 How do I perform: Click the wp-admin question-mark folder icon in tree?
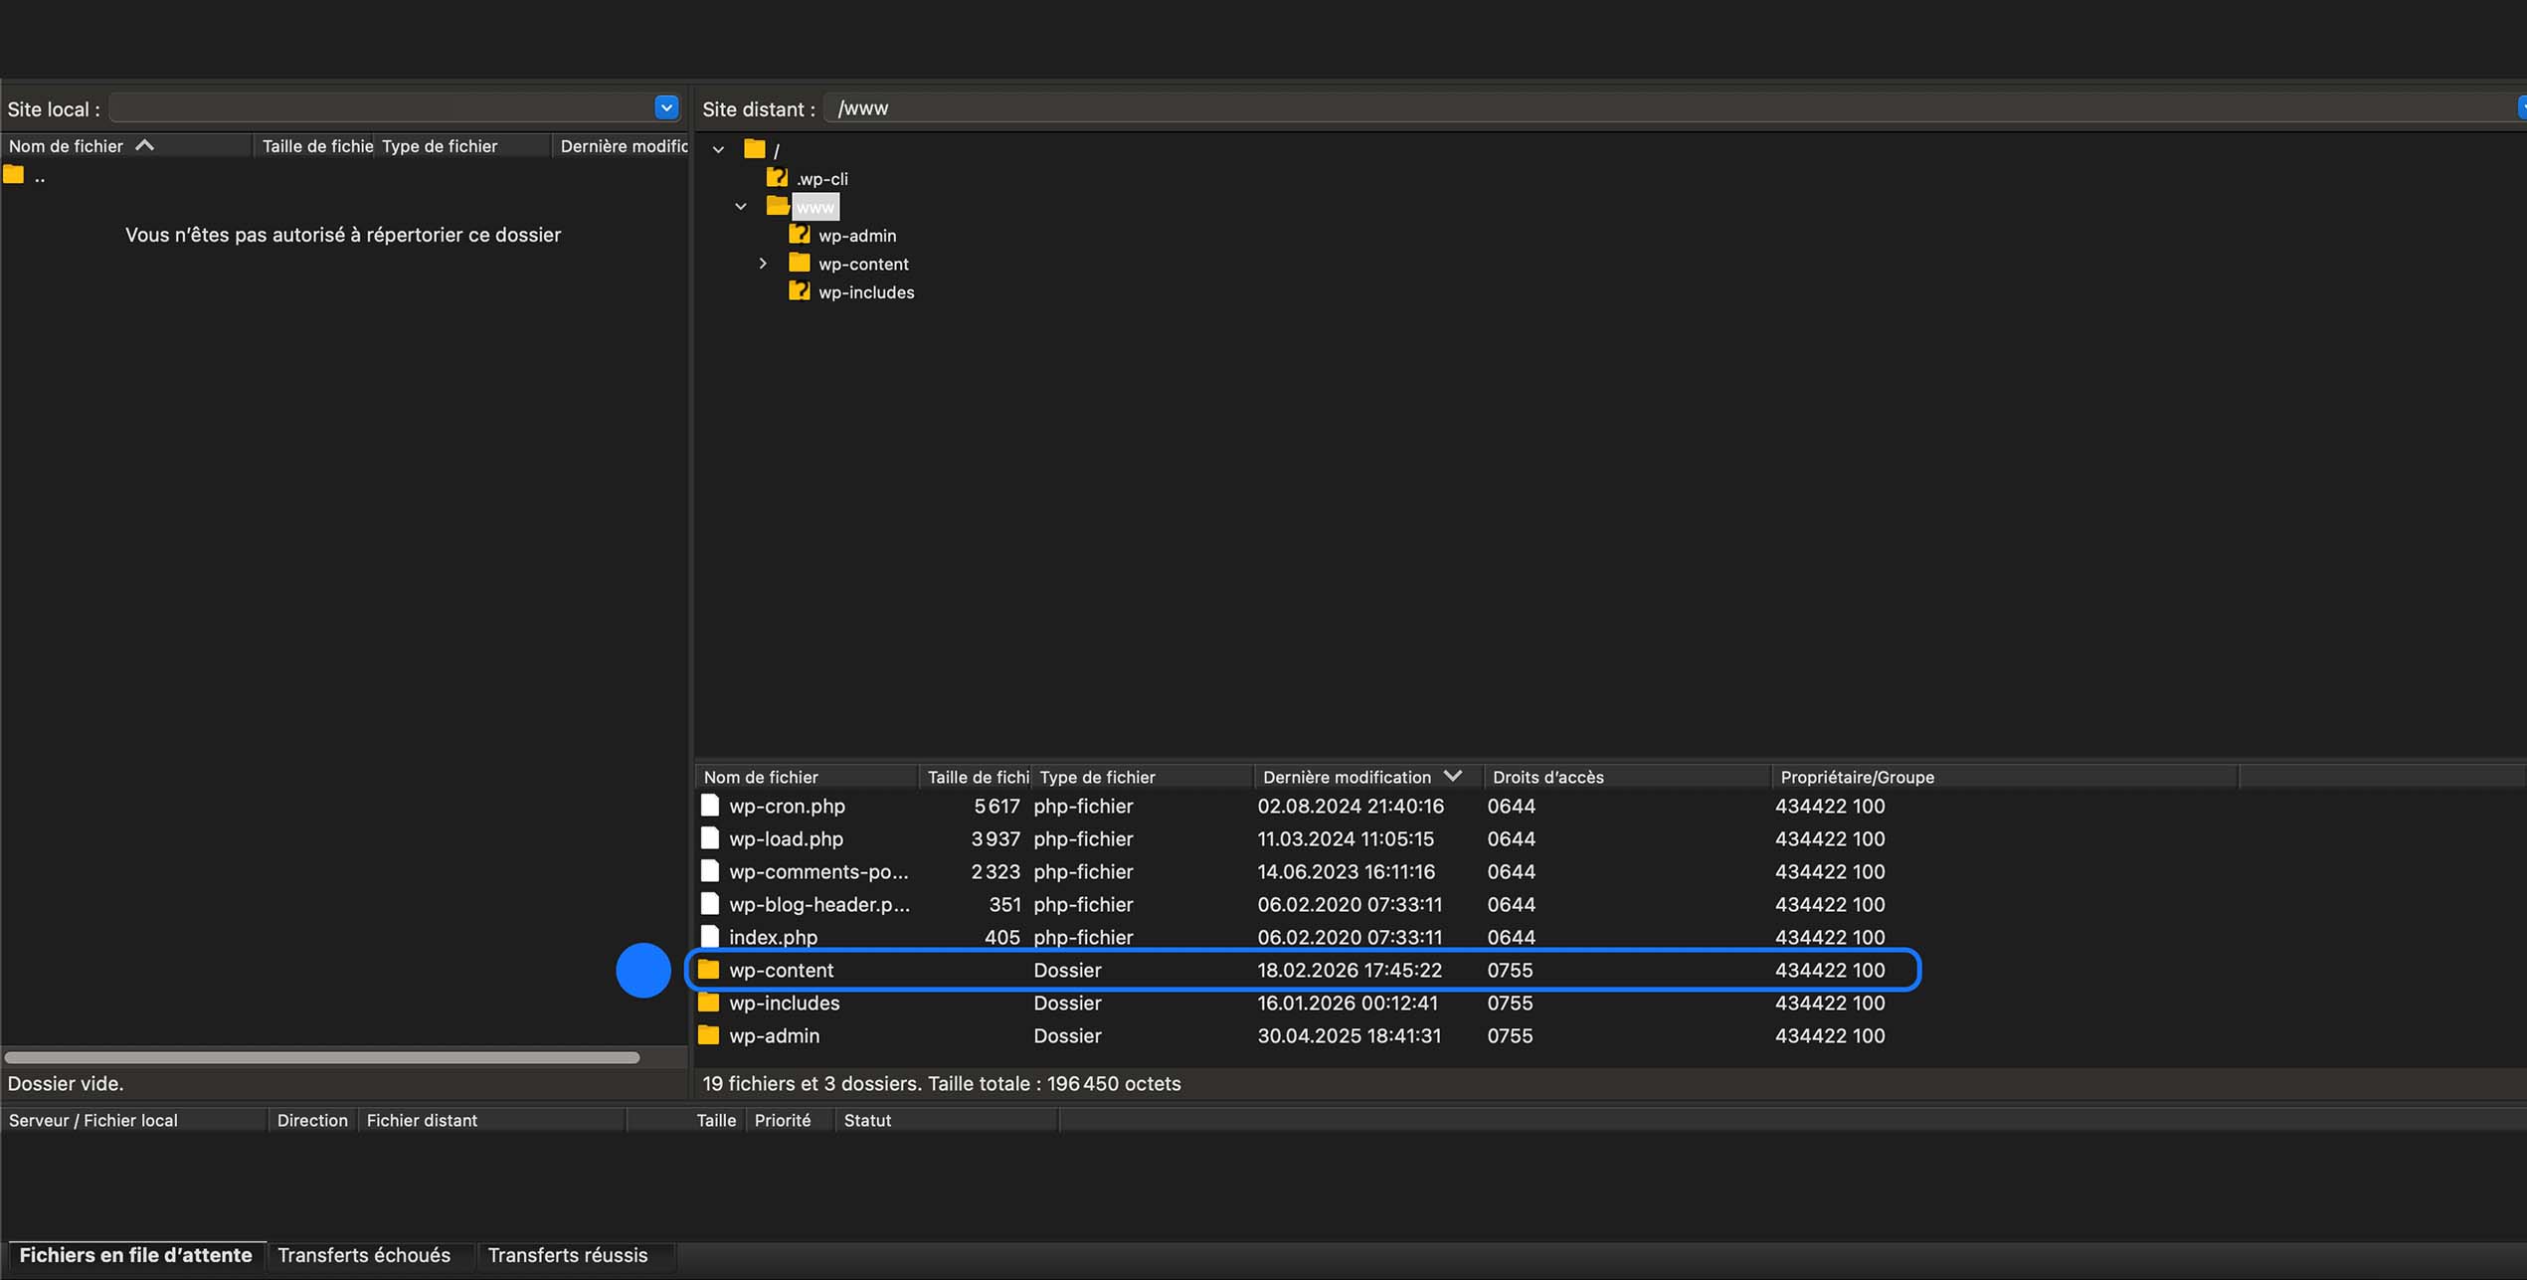coord(799,235)
